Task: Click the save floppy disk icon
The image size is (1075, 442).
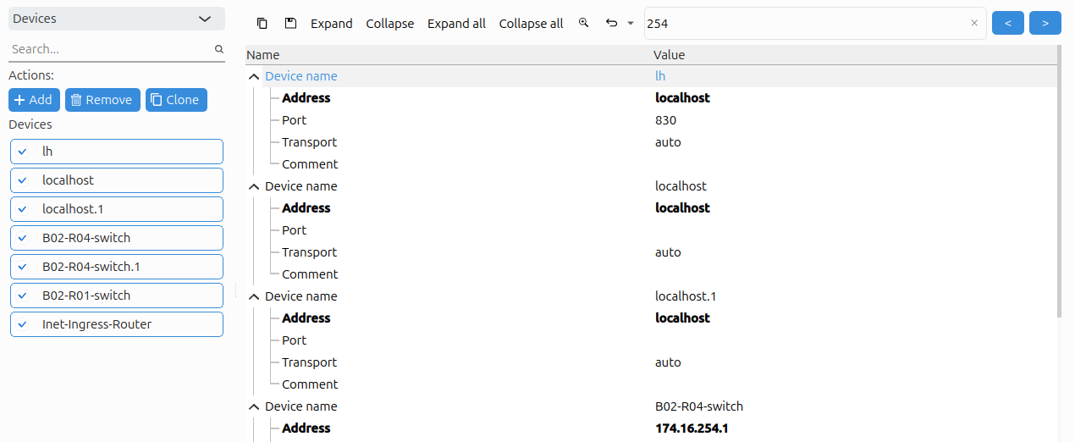Action: [290, 23]
